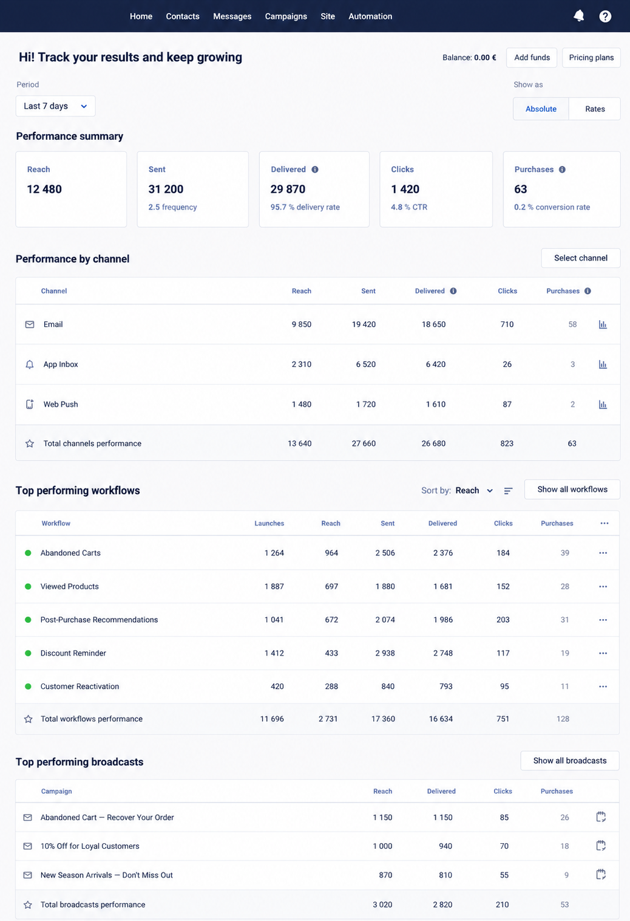Click star icon in Total broadcasts performance row

(x=28, y=905)
